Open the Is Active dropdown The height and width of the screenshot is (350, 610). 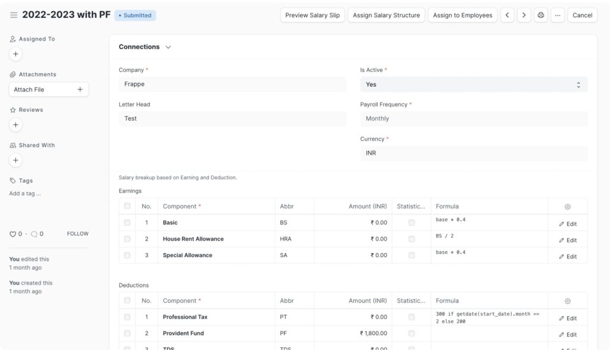pos(474,85)
